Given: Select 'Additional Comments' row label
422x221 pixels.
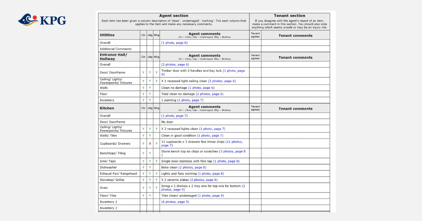Looking at the screenshot, I should [x=116, y=49].
